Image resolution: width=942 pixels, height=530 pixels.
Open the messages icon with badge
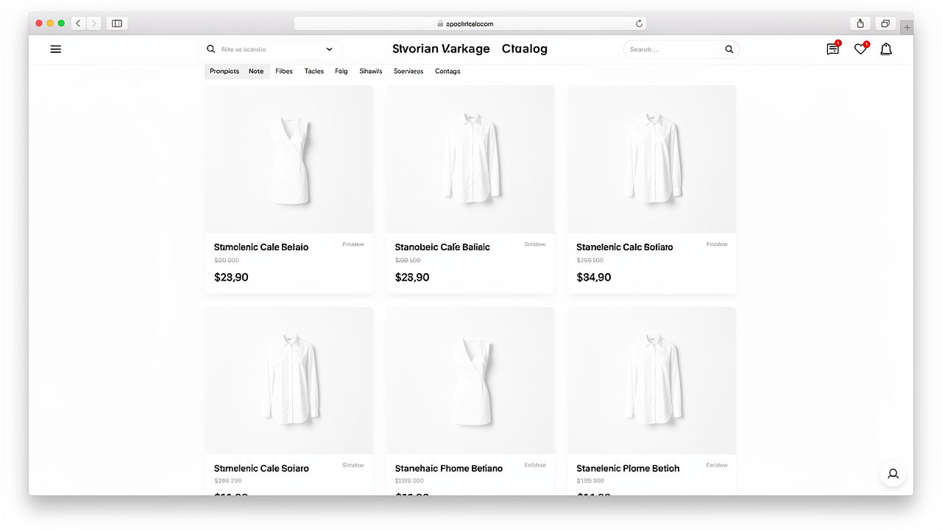click(833, 49)
